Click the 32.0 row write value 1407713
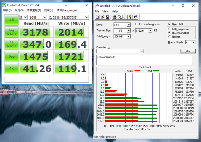 (x=178, y=95)
